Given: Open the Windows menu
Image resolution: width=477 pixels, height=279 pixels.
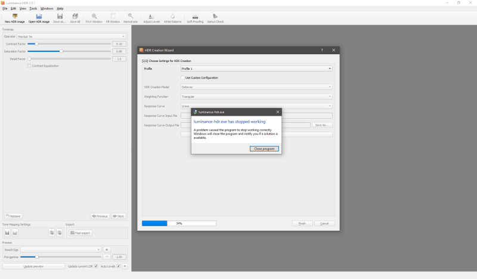Looking at the screenshot, I should 47,8.
